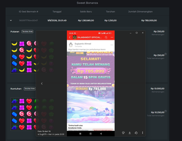
Task: Open post options beside Sugiyanto Ahmad
Action: click(x=112, y=45)
